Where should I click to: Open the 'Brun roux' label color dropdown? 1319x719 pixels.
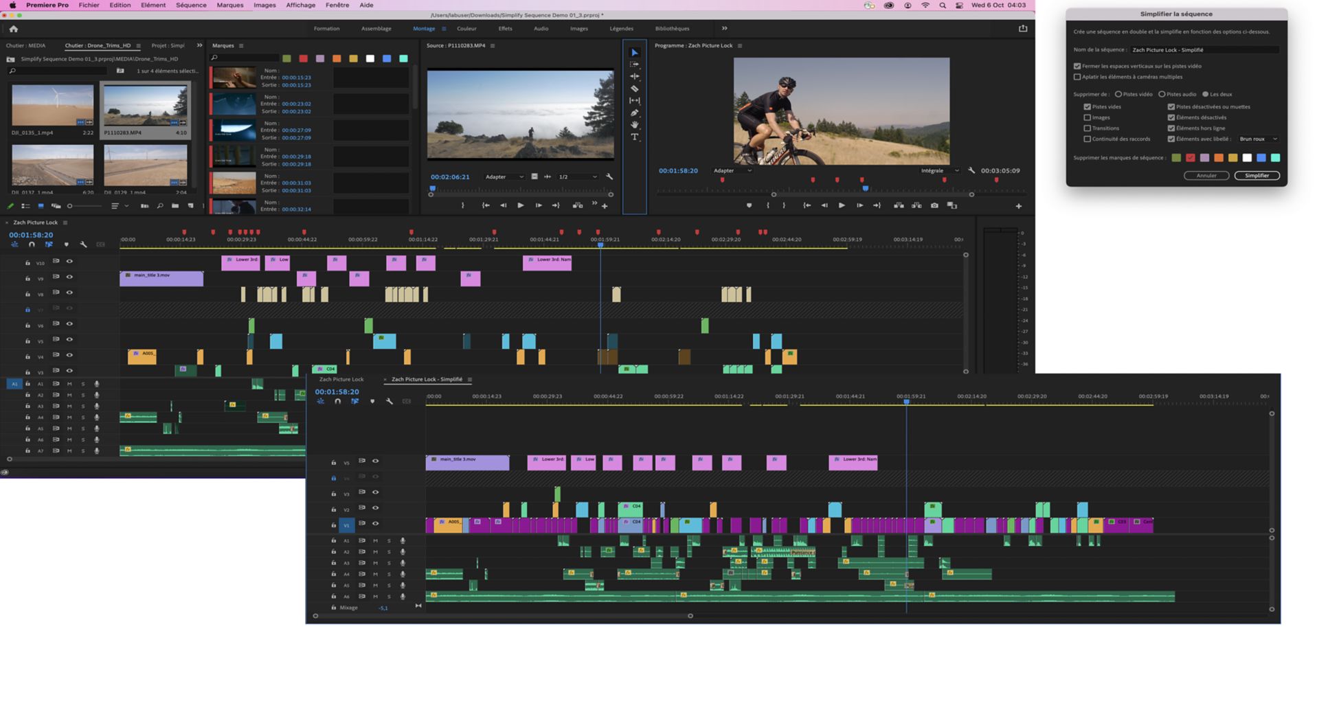pos(1259,139)
